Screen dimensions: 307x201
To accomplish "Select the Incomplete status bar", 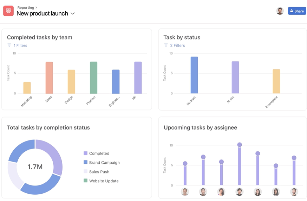I will pos(276,81).
